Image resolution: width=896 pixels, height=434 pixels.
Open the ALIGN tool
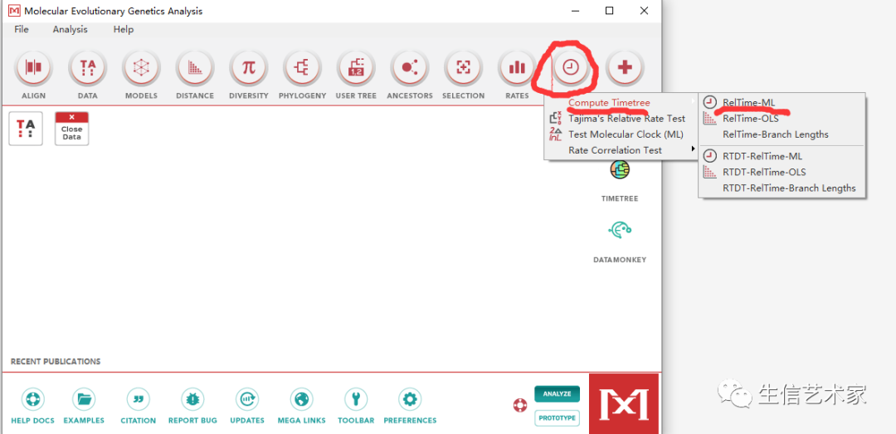click(x=34, y=68)
